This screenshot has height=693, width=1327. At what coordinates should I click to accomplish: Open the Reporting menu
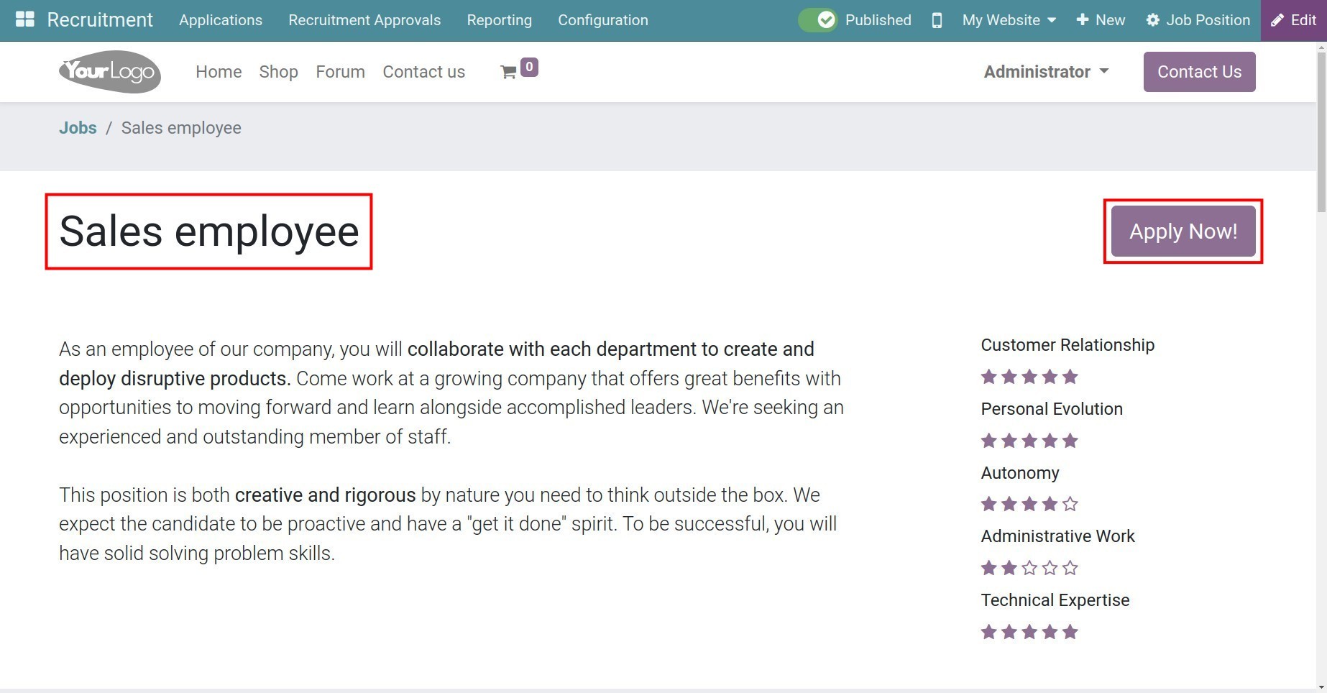tap(499, 20)
